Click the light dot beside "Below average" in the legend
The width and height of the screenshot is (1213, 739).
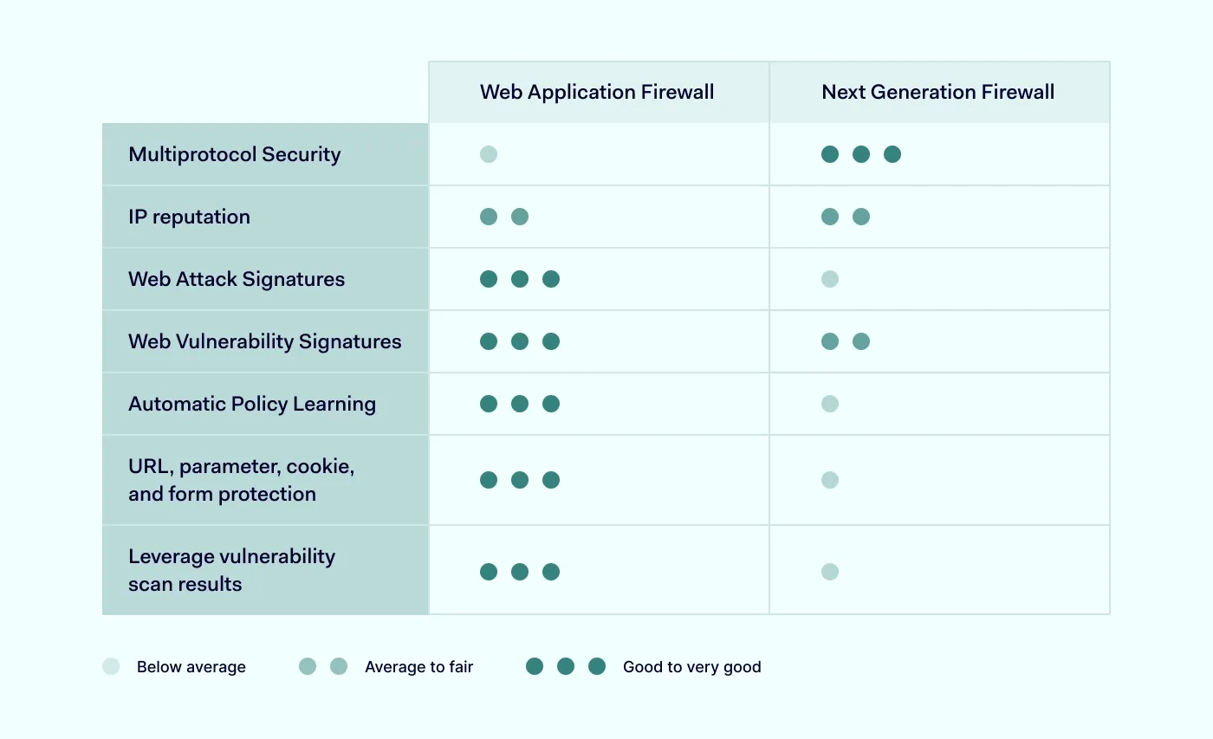111,666
